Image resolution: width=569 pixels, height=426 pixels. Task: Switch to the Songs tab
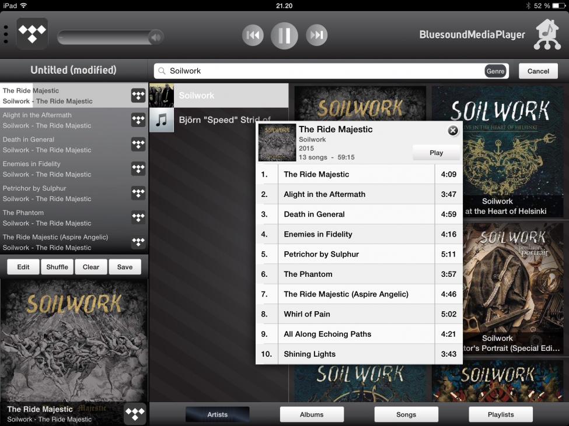pos(406,414)
